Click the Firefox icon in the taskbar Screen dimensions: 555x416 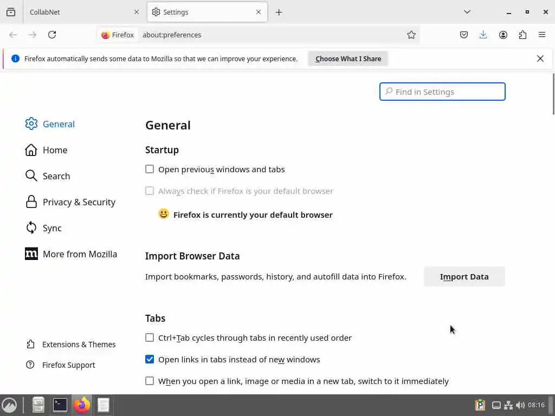point(82,405)
